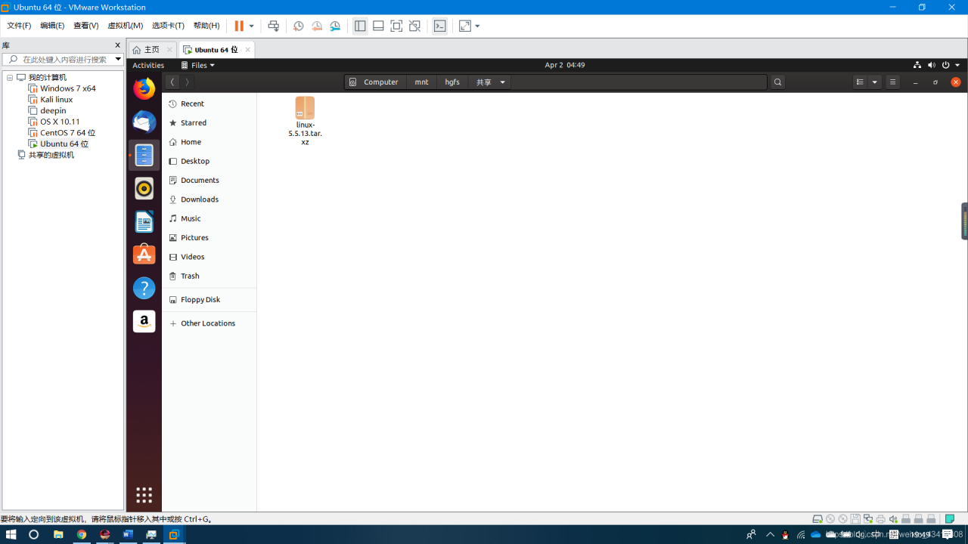This screenshot has height=544, width=968.
Task: Launch Rhythmbox music player from the dock
Action: pyautogui.click(x=144, y=188)
